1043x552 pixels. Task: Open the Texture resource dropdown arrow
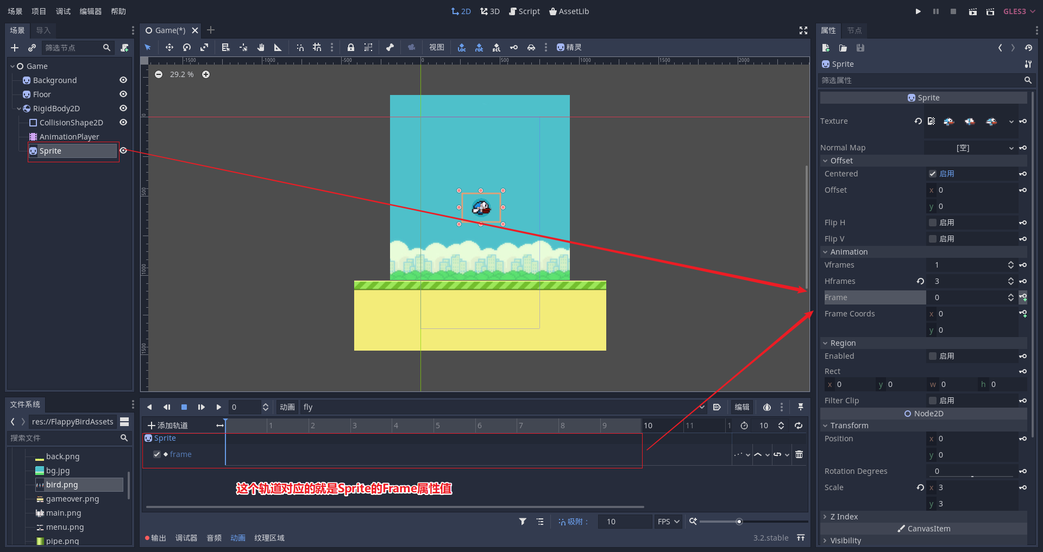[1011, 122]
